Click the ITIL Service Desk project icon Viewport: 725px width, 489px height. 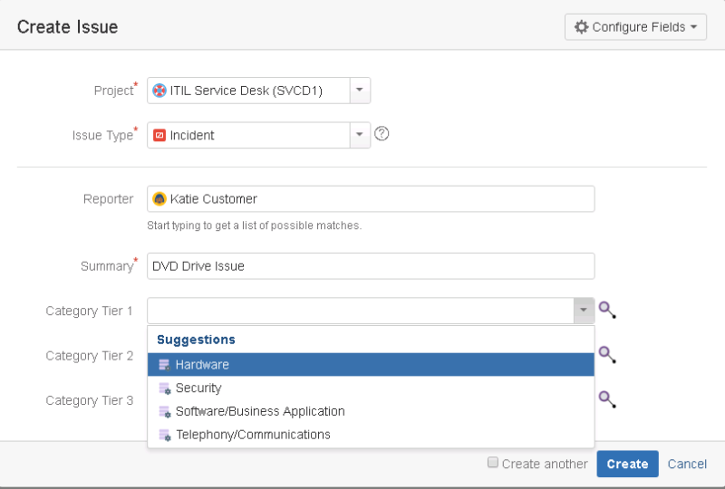(x=159, y=91)
